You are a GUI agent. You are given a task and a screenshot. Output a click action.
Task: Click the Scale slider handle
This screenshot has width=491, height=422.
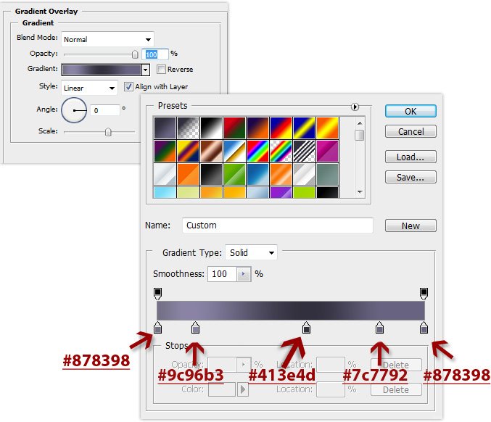(108, 132)
